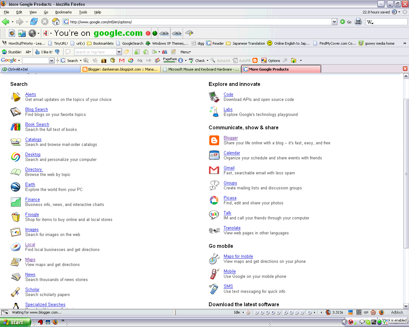The height and width of the screenshot is (327, 409).
Task: Click the speech bubble icon in StumbleUpon toolbar
Action: click(68, 52)
